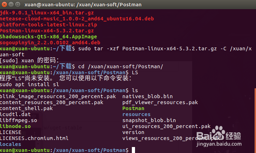The height and width of the screenshot is (153, 256).
Task: Select views_resources_200_percent.pak
Action: [x=171, y=138]
